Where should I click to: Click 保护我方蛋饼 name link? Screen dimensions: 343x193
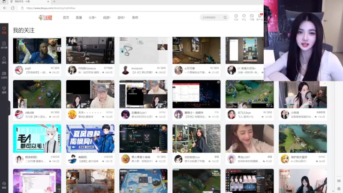point(299,157)
